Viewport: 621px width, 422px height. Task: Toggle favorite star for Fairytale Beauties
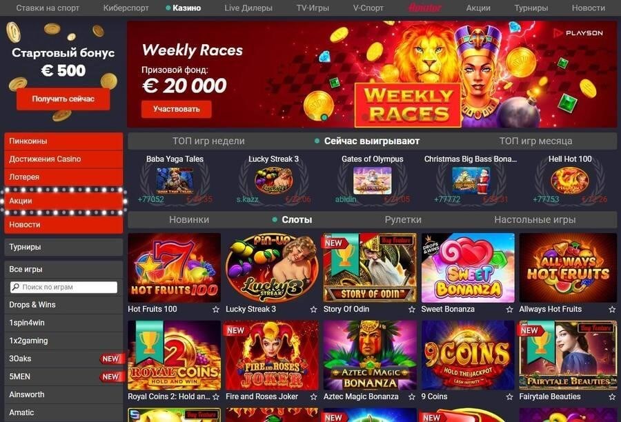(612, 396)
